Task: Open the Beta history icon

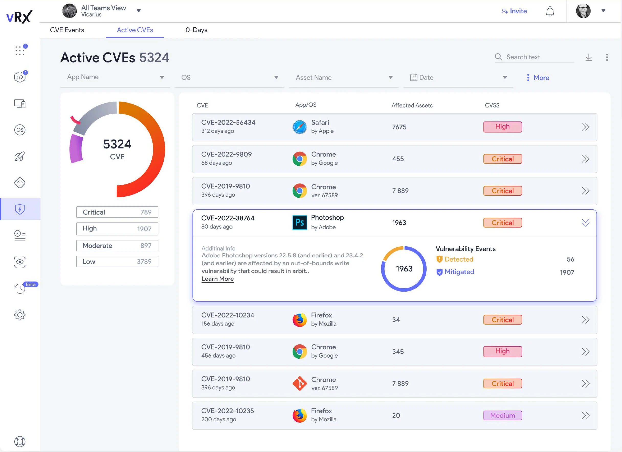Action: pyautogui.click(x=20, y=288)
